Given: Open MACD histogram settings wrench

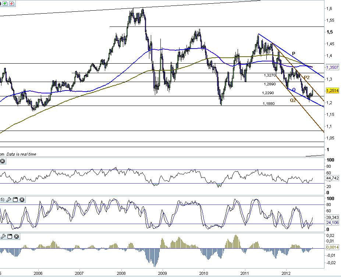Looking at the screenshot, I should 3,236.
